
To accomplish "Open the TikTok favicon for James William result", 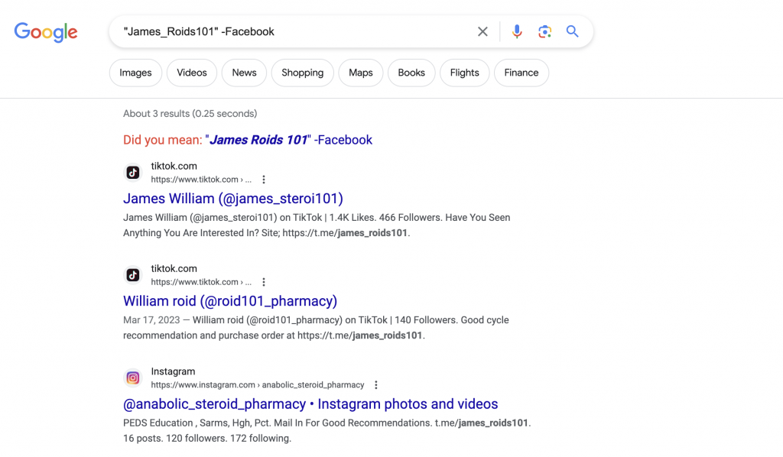I will (x=133, y=173).
